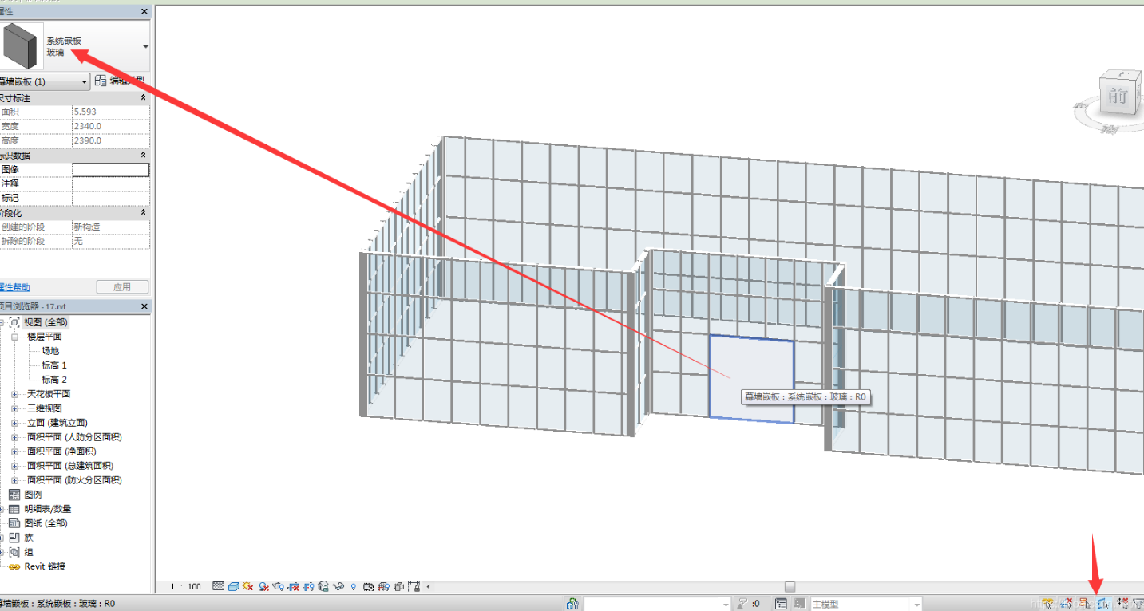Click the 1 : 100 view scale
Image resolution: width=1144 pixels, height=611 pixels.
point(186,586)
